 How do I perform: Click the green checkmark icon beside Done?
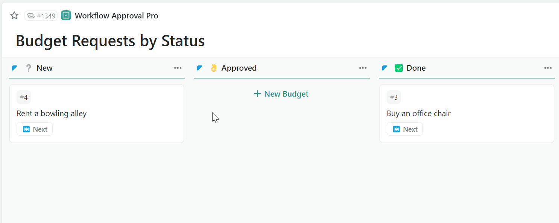coord(399,68)
